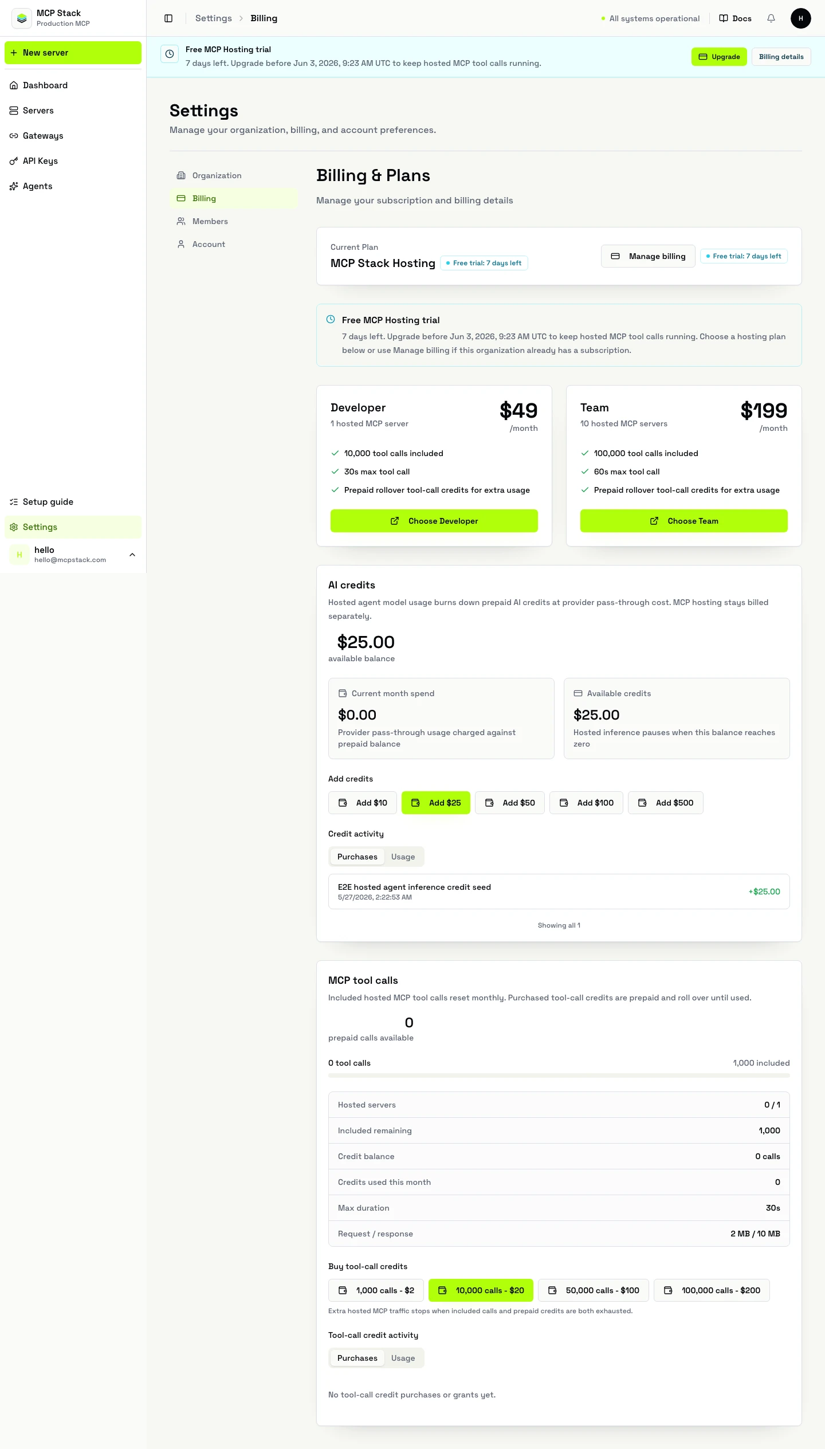Click Free trial badge next to plan name

pos(484,263)
